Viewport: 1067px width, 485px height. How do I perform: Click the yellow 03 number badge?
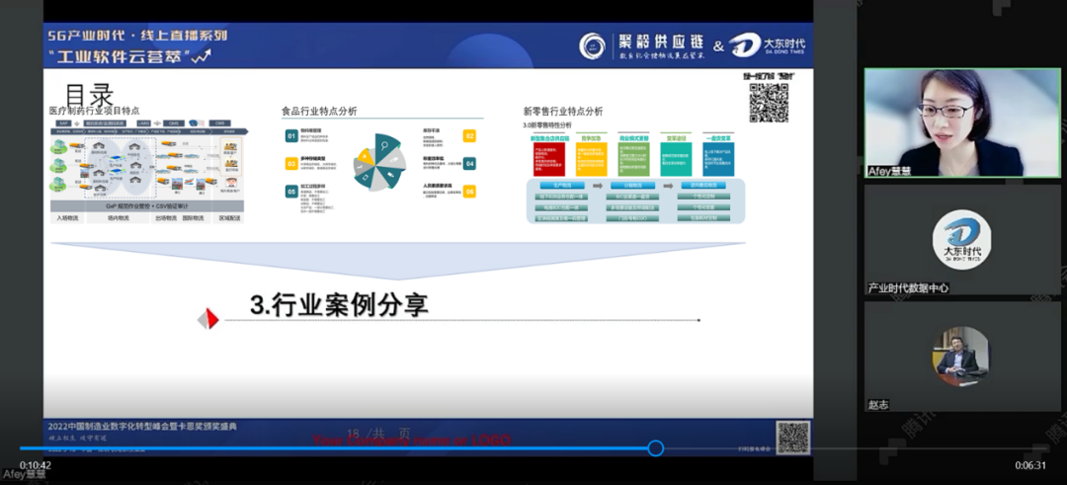pyautogui.click(x=291, y=164)
